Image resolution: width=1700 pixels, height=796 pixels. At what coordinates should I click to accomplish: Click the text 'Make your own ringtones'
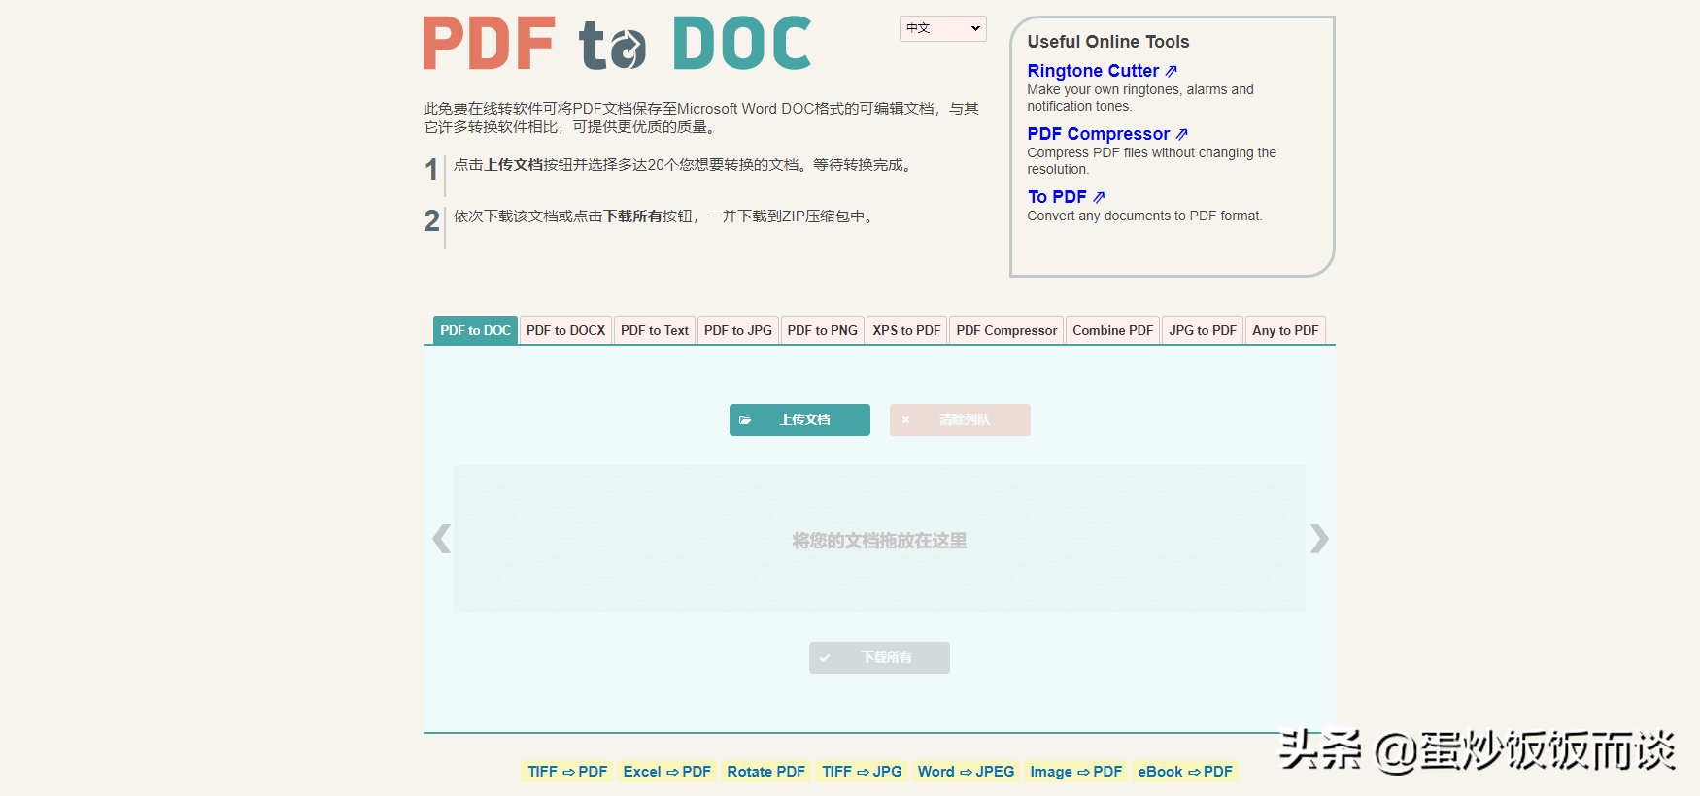(x=1103, y=89)
